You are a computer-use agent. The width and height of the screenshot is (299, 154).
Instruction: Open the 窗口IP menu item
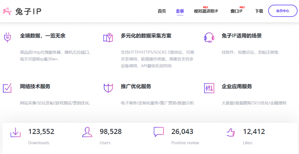[236, 11]
